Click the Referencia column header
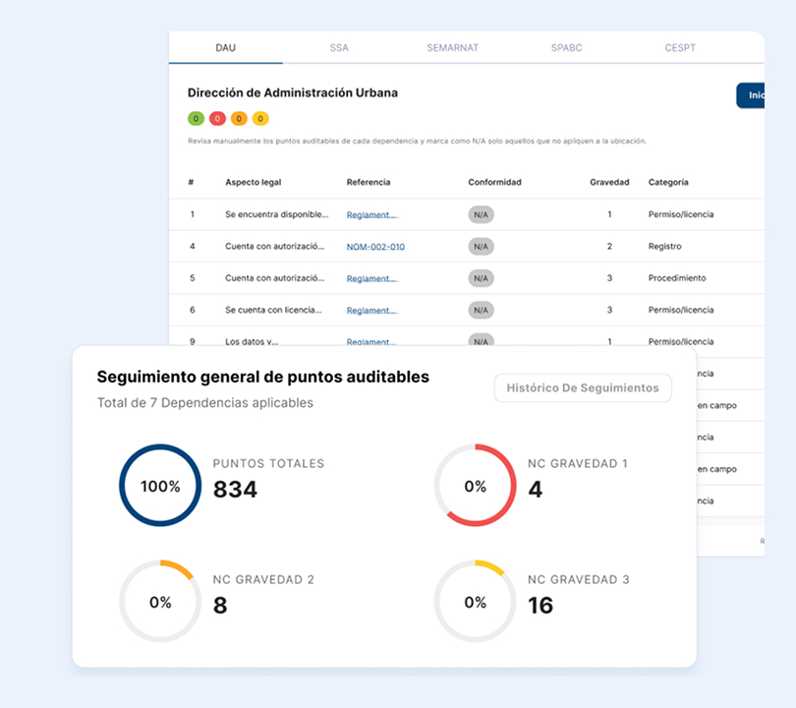The width and height of the screenshot is (796, 708). pyautogui.click(x=369, y=182)
